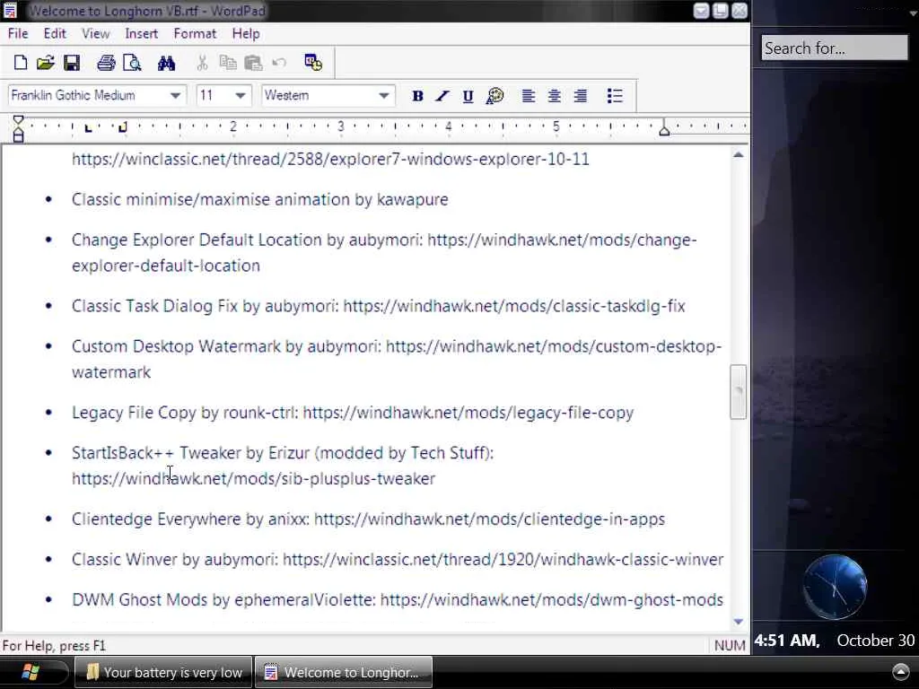Print the document with the printer icon

coord(106,63)
